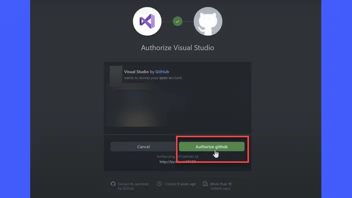The height and width of the screenshot is (198, 352).
Task: Click the green checkmark connection icon
Action: [x=178, y=22]
